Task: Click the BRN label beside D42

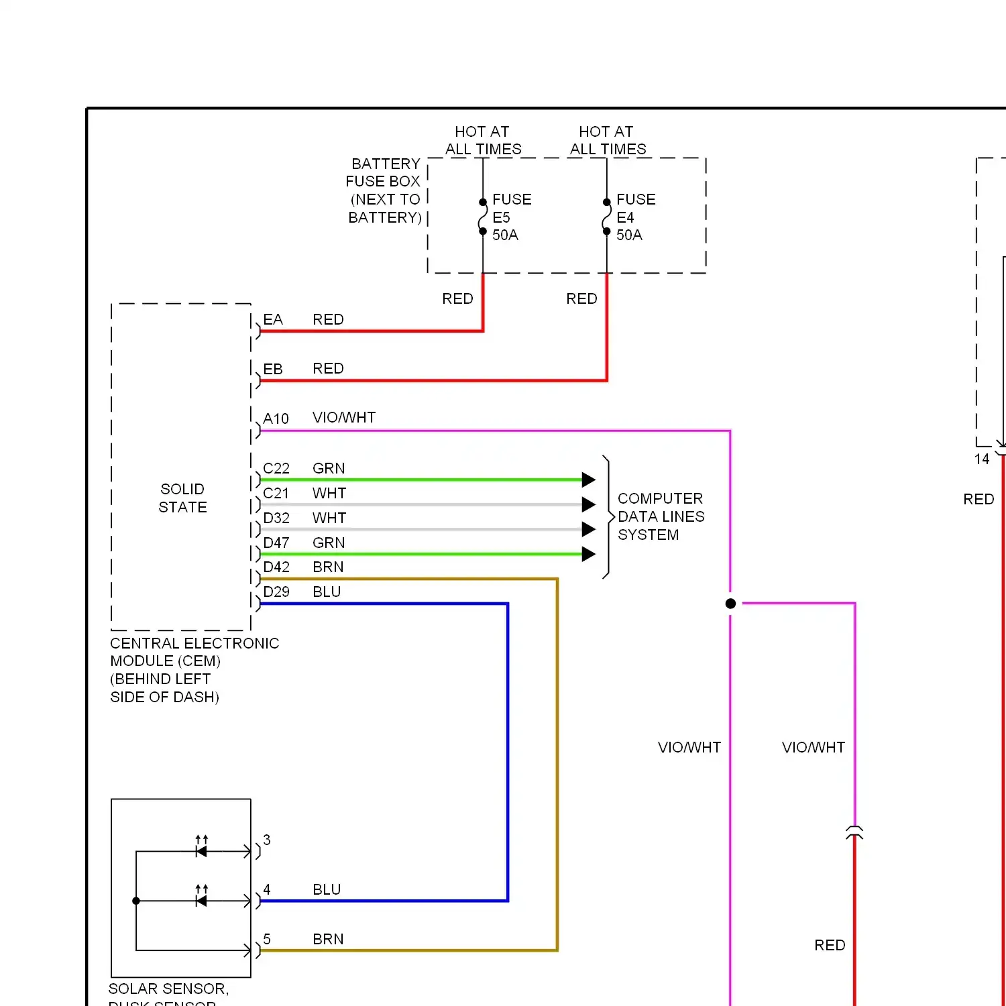Action: 328,567
